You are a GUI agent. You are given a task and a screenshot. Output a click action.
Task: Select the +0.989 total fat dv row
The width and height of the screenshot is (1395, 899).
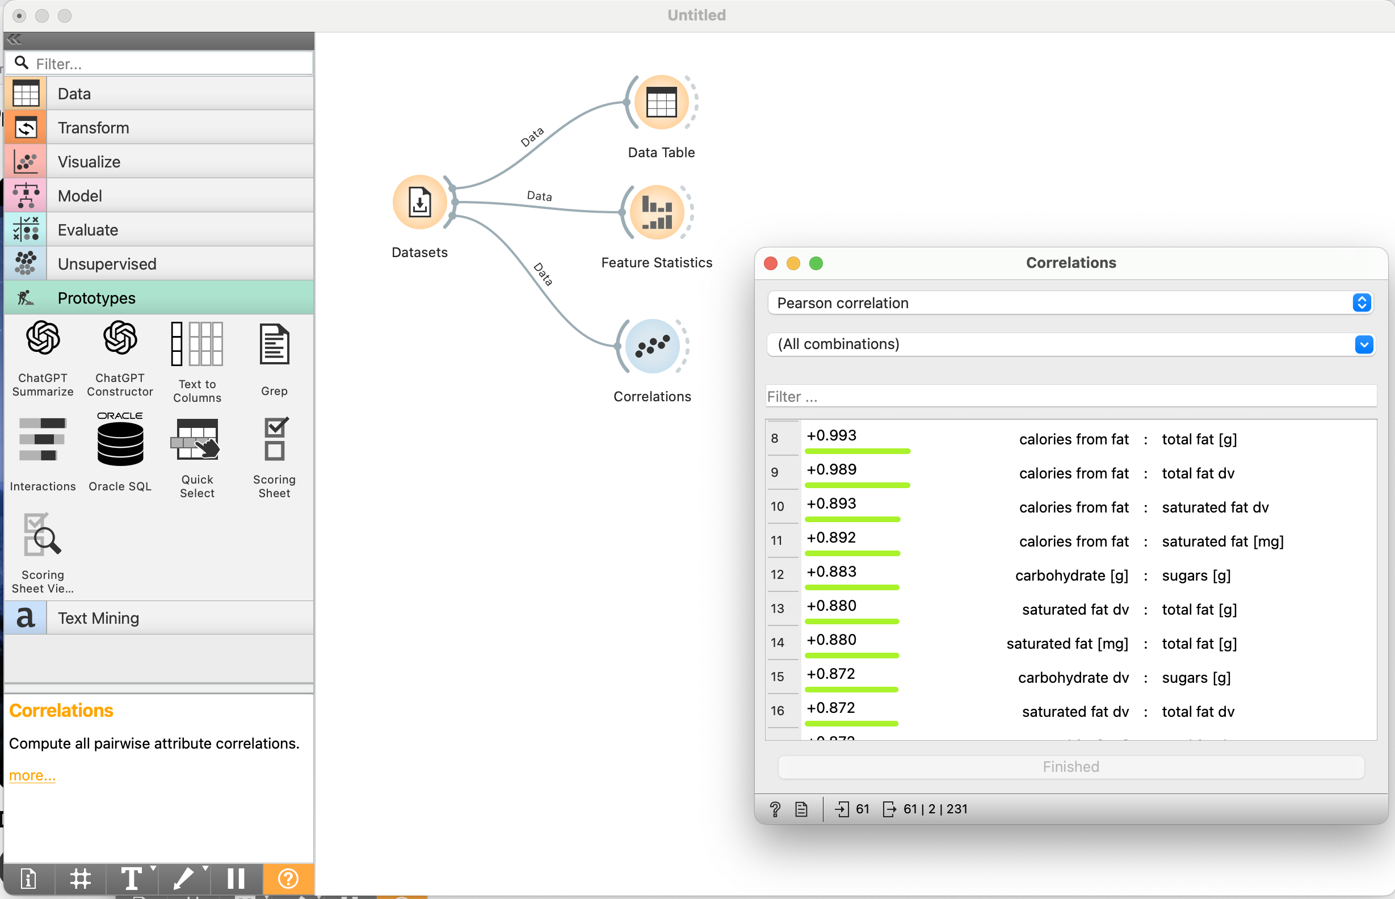(x=1070, y=473)
